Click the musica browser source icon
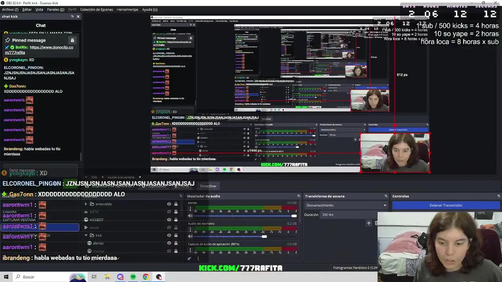 click(89, 251)
